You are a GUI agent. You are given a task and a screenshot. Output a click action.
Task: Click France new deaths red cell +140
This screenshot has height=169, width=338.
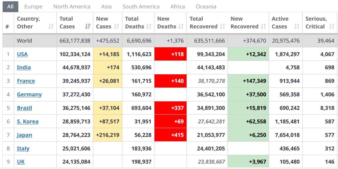pyautogui.click(x=170, y=81)
